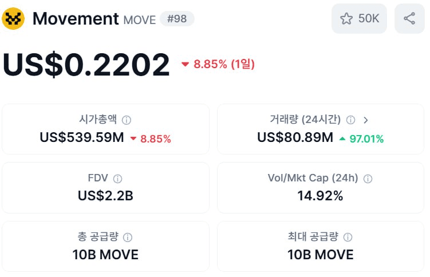Image resolution: width=430 pixels, height=277 pixels.
Task: Click the US$80.89M volume value
Action: pos(295,138)
